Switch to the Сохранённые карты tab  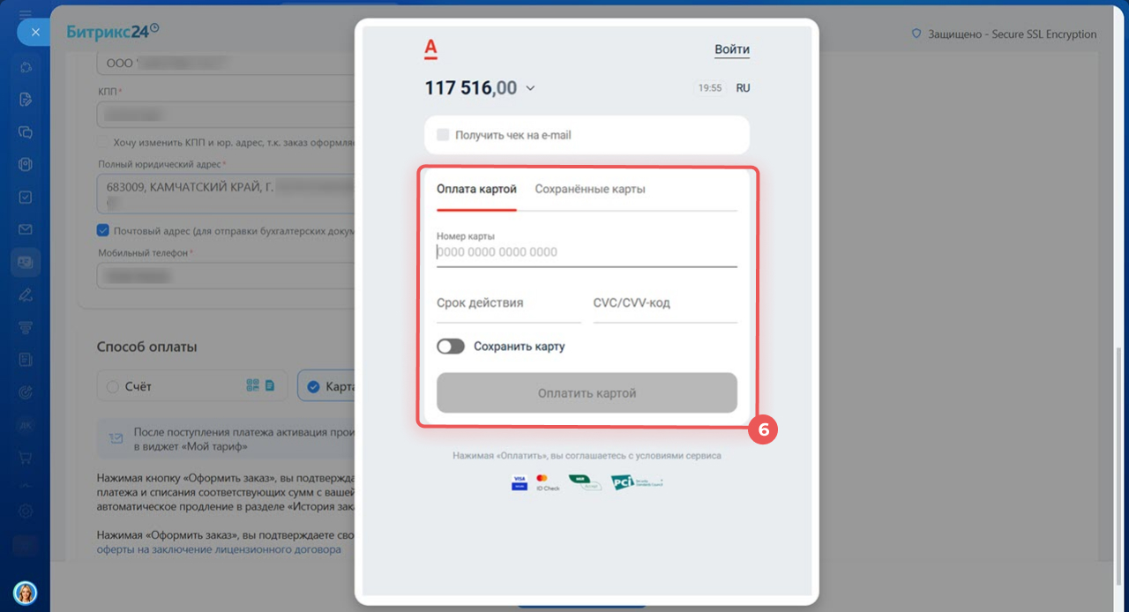click(590, 189)
